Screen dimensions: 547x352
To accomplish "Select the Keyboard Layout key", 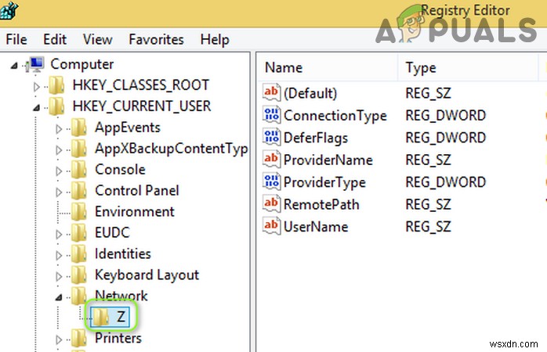I will [x=147, y=275].
